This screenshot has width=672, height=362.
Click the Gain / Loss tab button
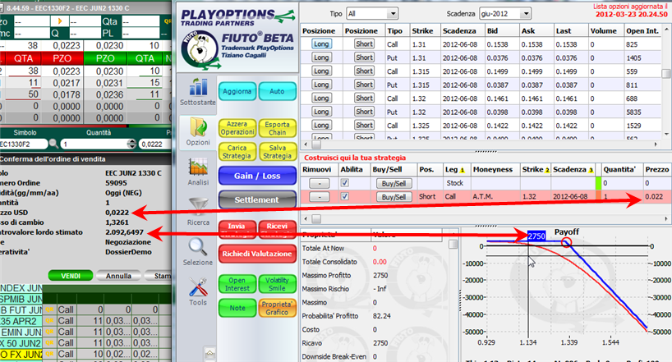tap(257, 176)
